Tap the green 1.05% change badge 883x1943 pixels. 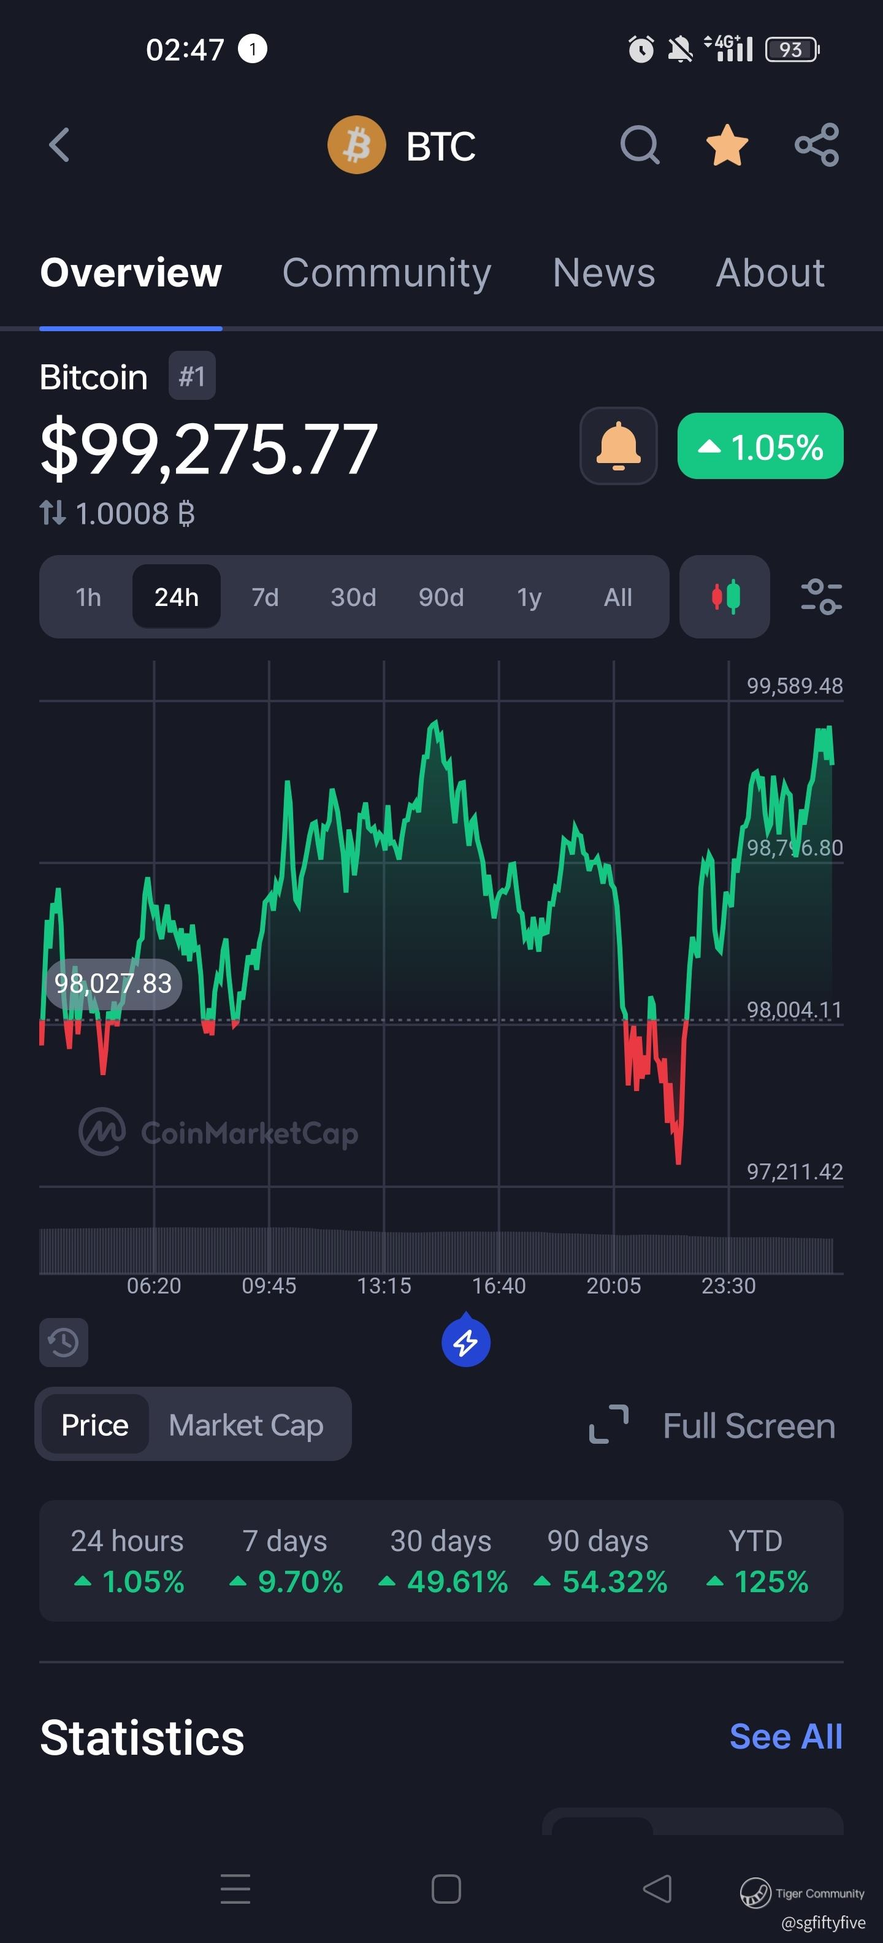click(x=760, y=446)
